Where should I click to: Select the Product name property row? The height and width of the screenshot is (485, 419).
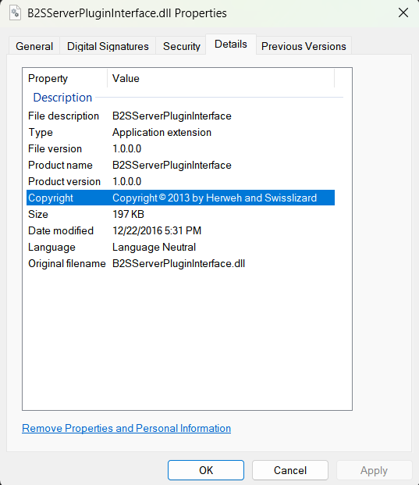pyautogui.click(x=180, y=165)
